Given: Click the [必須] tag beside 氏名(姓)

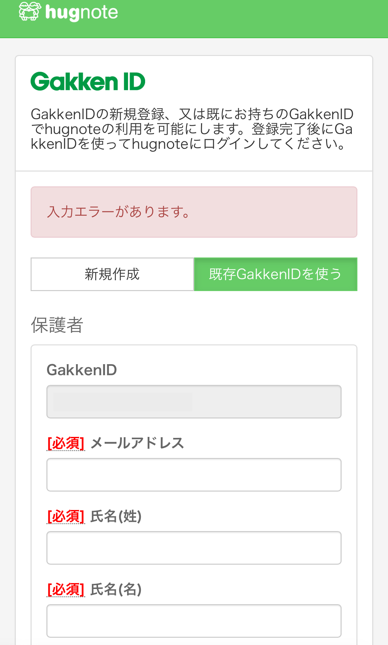Looking at the screenshot, I should coord(66,516).
